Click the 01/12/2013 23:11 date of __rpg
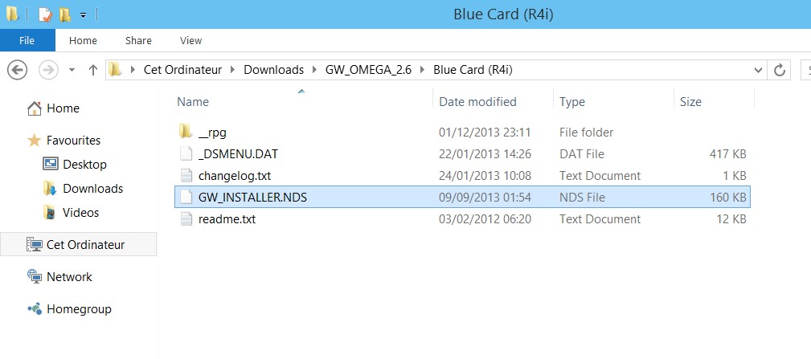The height and width of the screenshot is (359, 811). point(485,133)
